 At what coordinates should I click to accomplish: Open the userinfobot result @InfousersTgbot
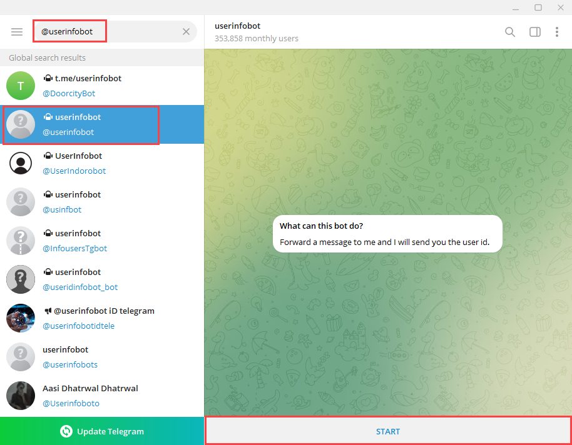(102, 241)
